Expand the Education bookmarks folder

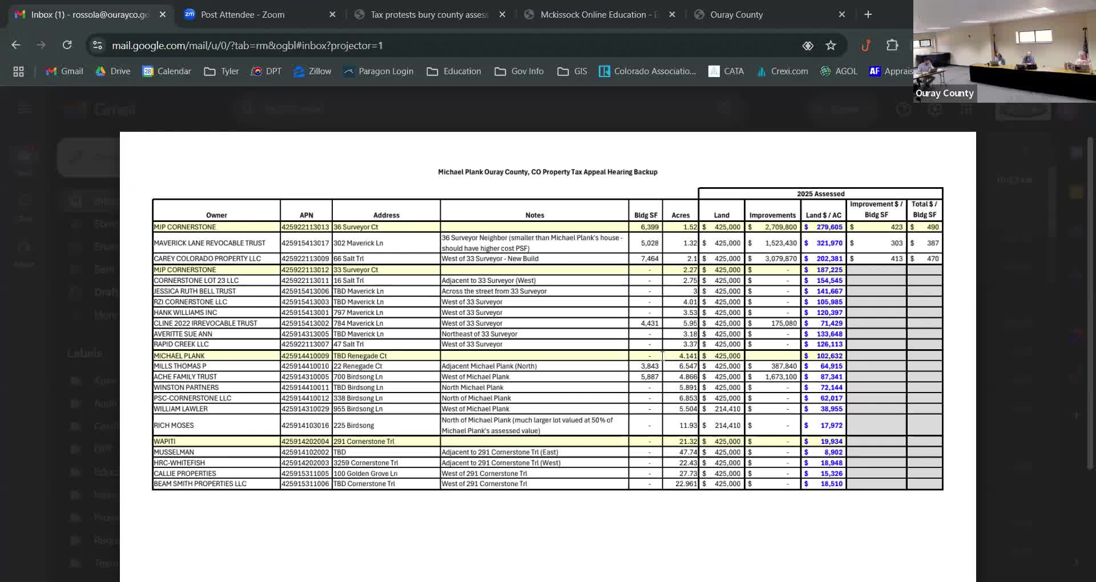[454, 71]
